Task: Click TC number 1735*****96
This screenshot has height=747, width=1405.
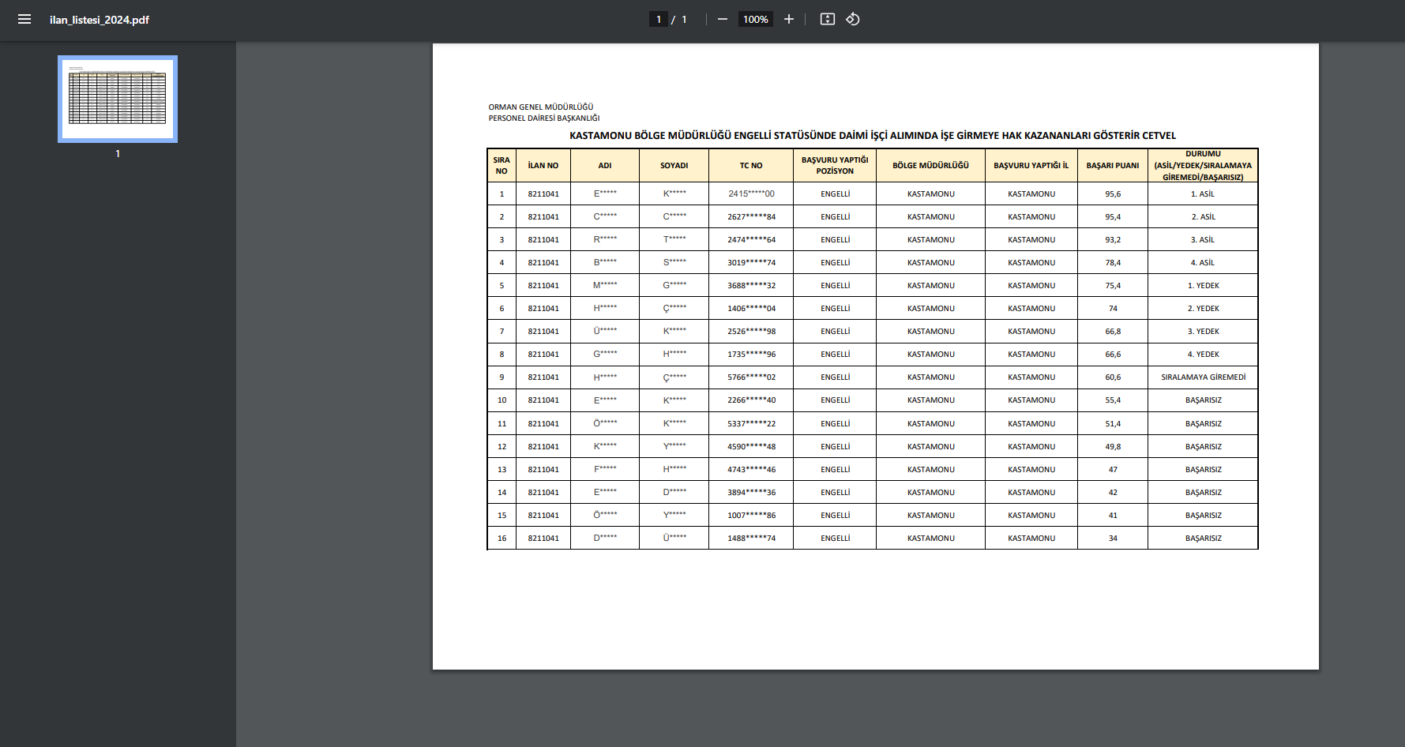Action: pyautogui.click(x=751, y=354)
